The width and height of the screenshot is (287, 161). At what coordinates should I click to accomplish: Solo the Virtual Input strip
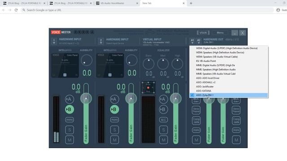[163, 130]
